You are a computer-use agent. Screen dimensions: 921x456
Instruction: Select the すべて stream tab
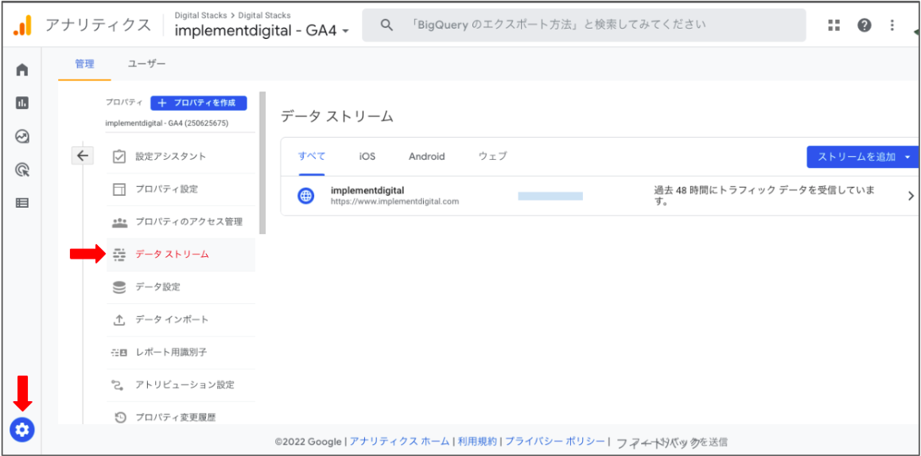[x=312, y=156]
